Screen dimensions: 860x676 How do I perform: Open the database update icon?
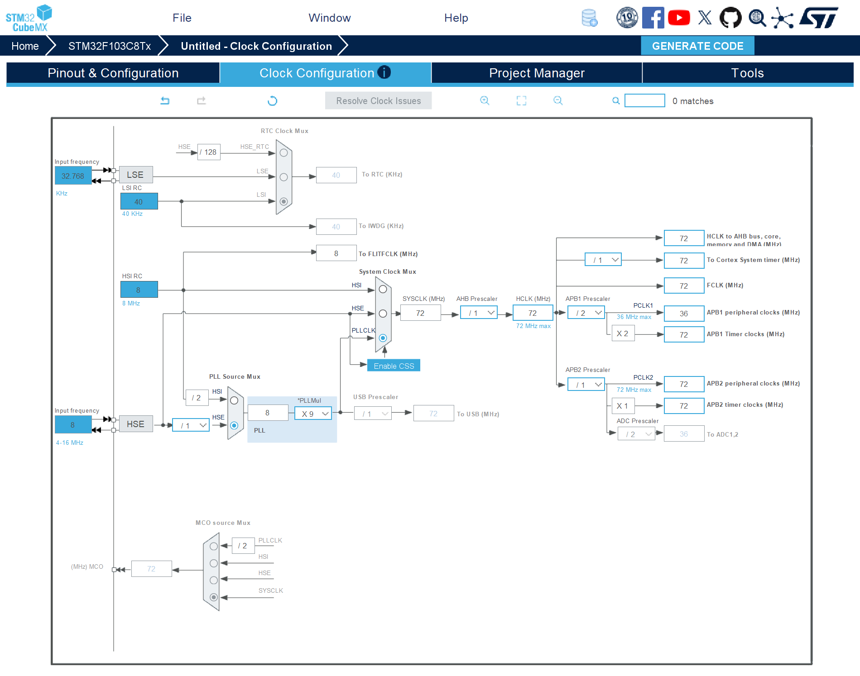(x=589, y=18)
